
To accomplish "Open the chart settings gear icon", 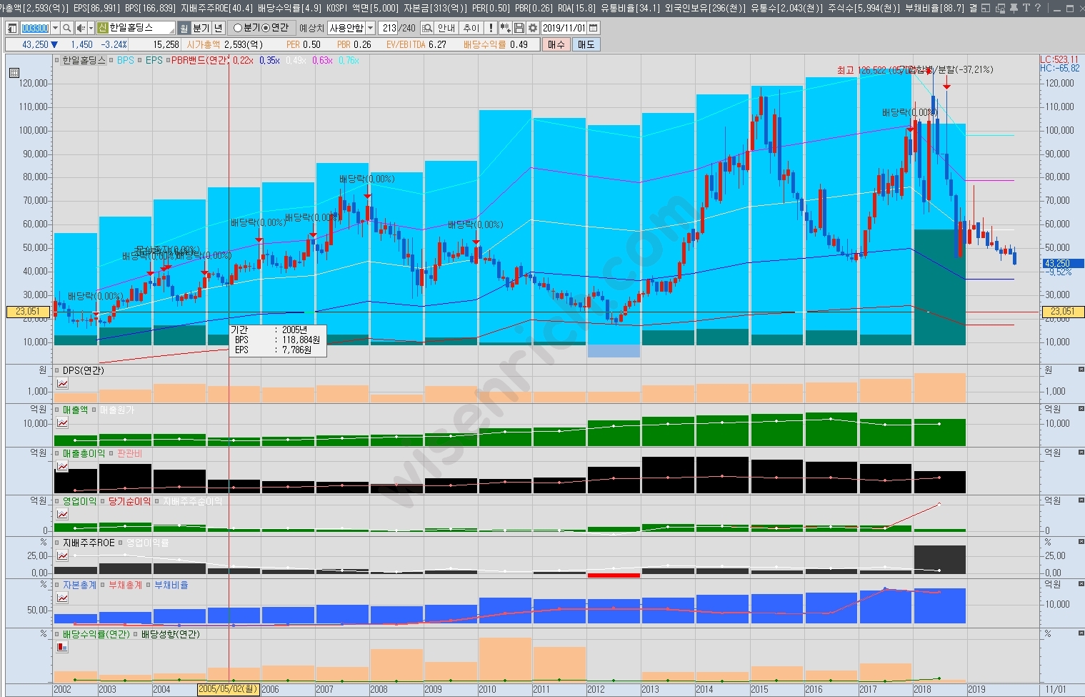I will (532, 28).
